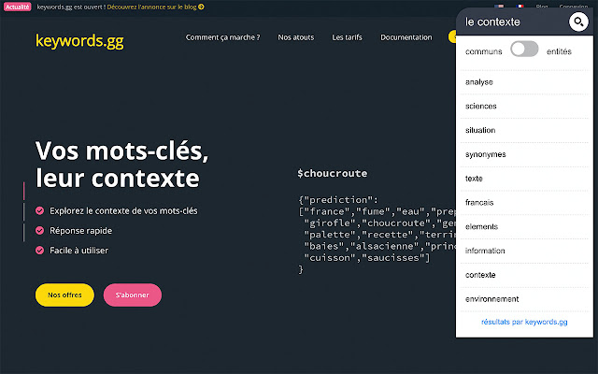This screenshot has height=374, width=598.
Task: Select the 'environnement' result
Action: click(x=524, y=299)
